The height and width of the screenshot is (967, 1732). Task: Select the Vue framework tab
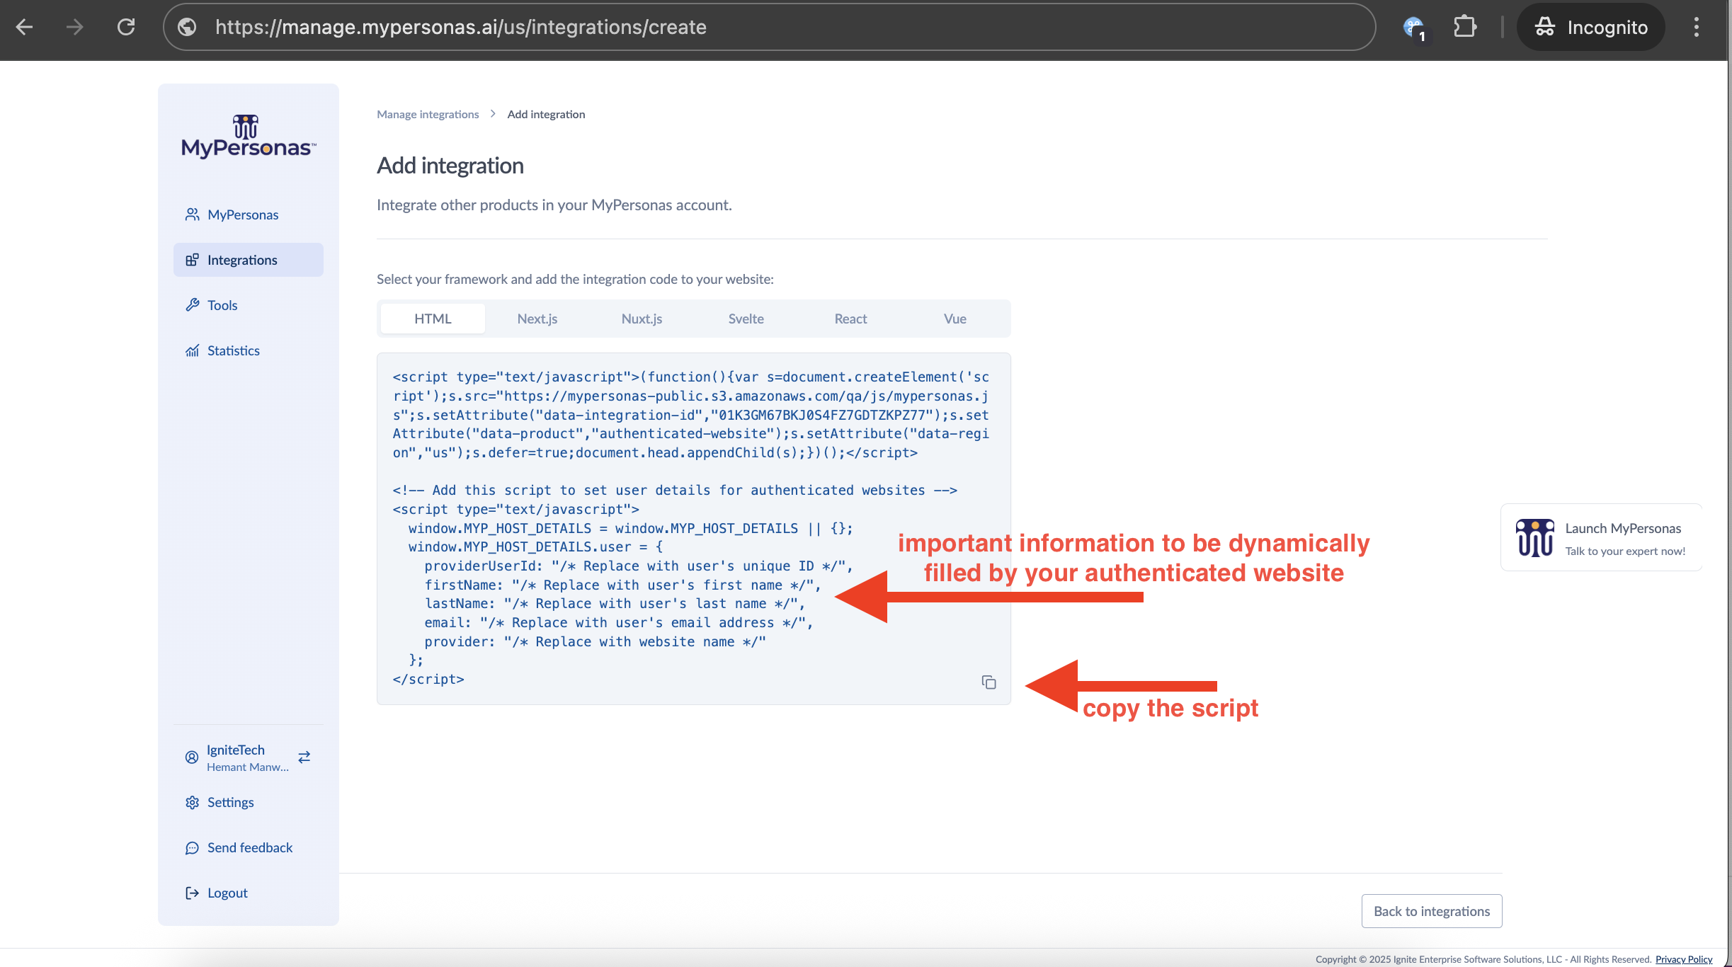(955, 319)
